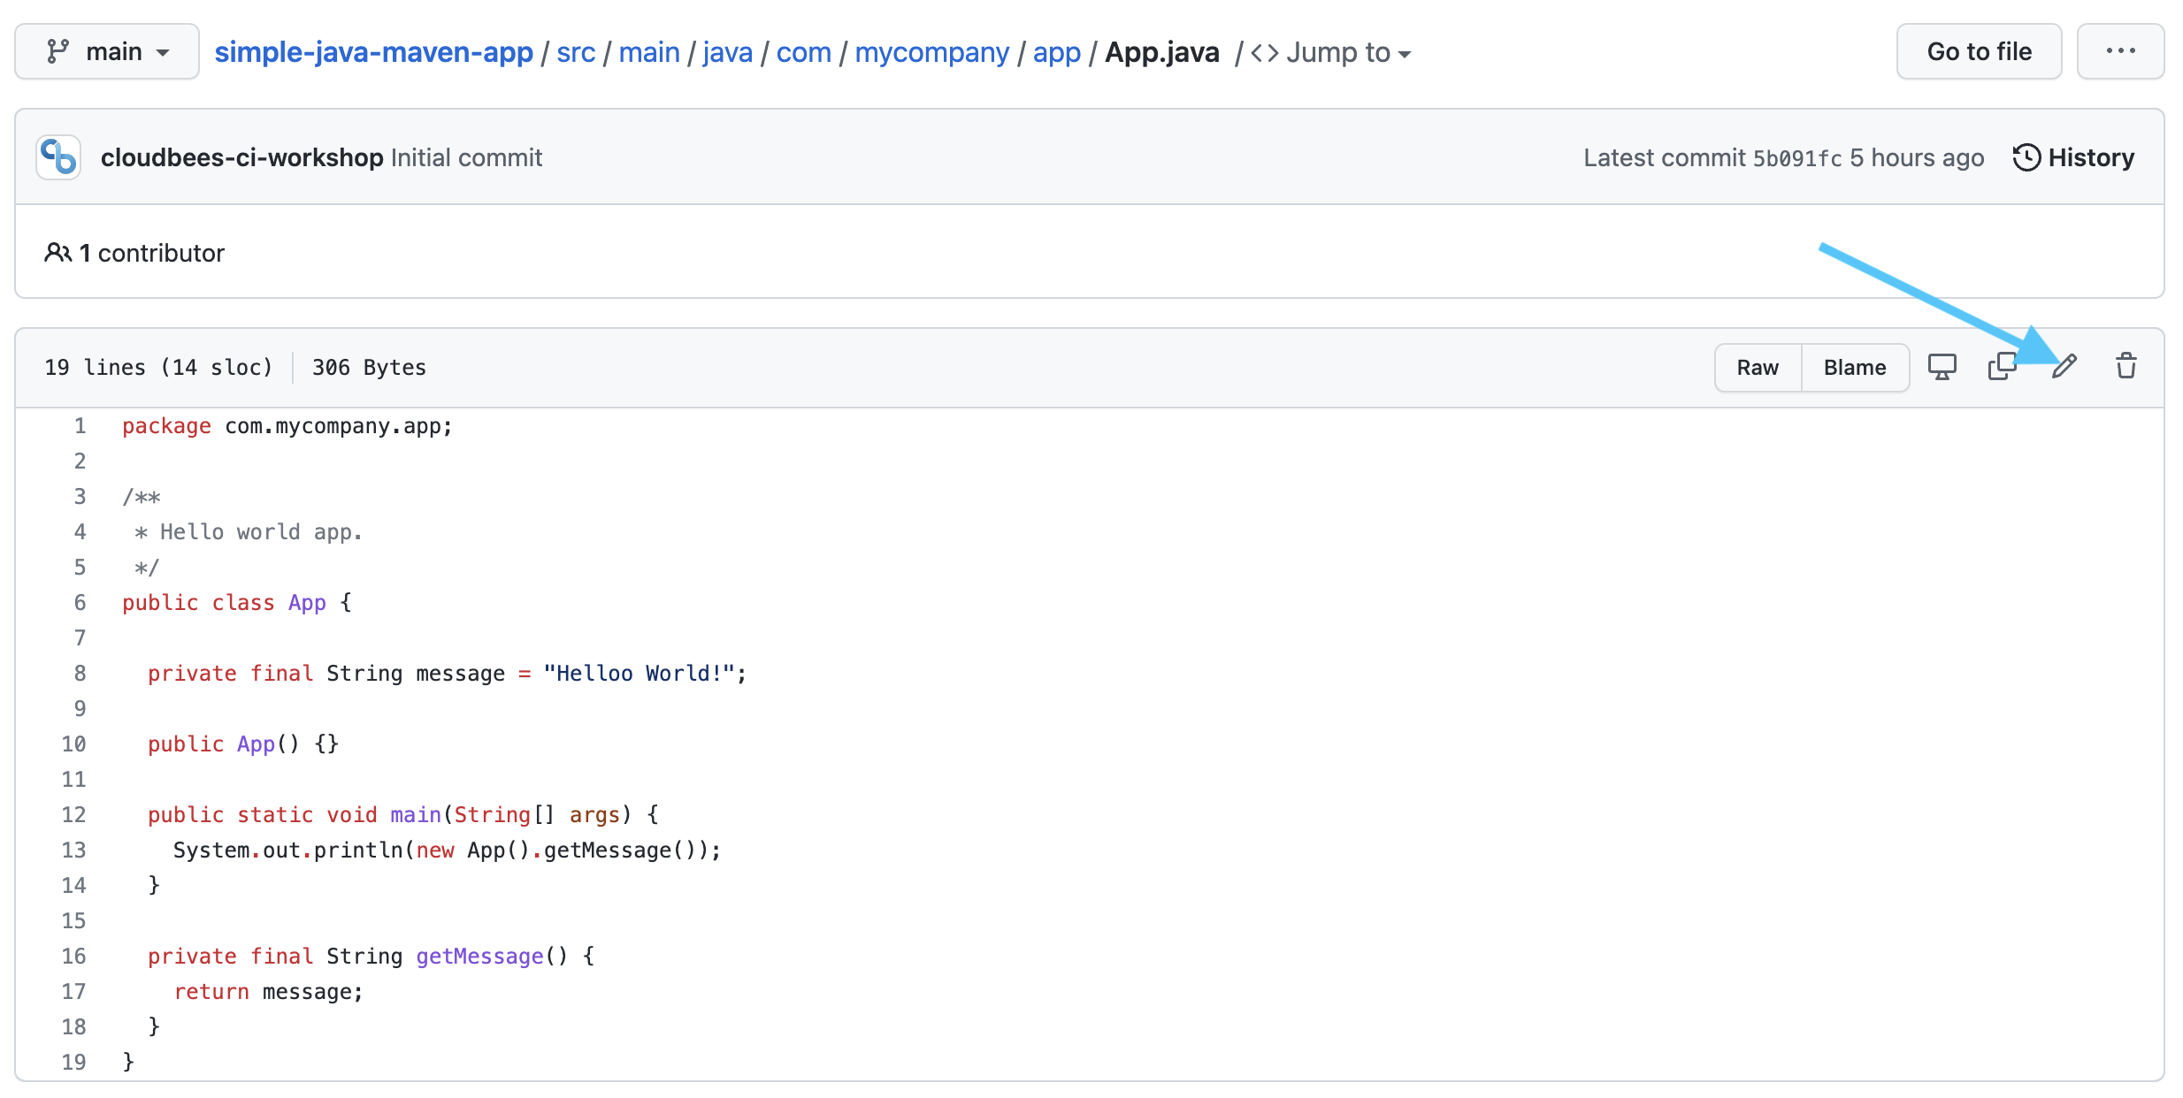Click the contributors people icon
This screenshot has height=1098, width=2183.
click(57, 252)
